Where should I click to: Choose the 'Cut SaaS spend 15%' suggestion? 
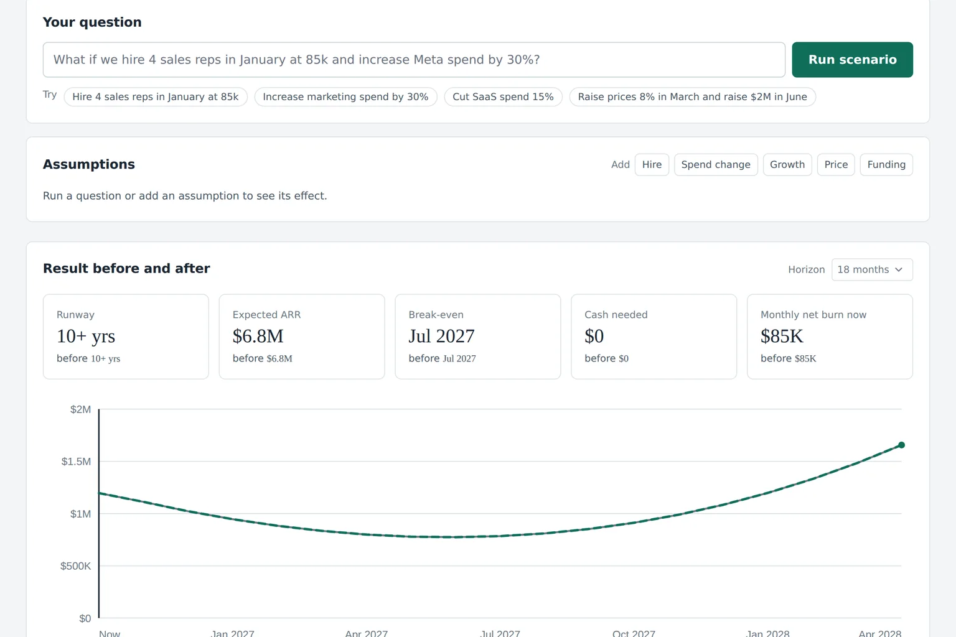tap(503, 97)
